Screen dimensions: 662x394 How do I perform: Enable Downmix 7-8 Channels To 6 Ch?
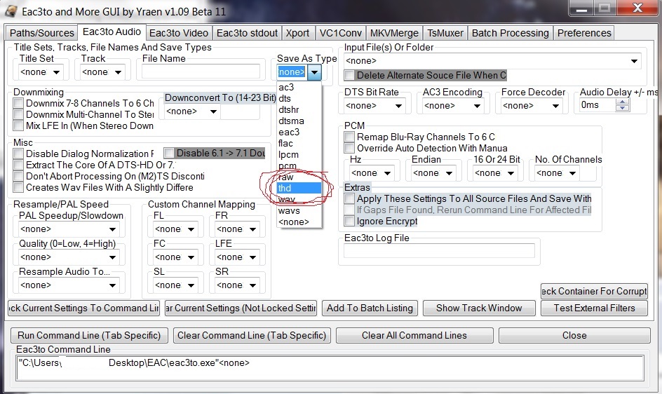(x=18, y=104)
